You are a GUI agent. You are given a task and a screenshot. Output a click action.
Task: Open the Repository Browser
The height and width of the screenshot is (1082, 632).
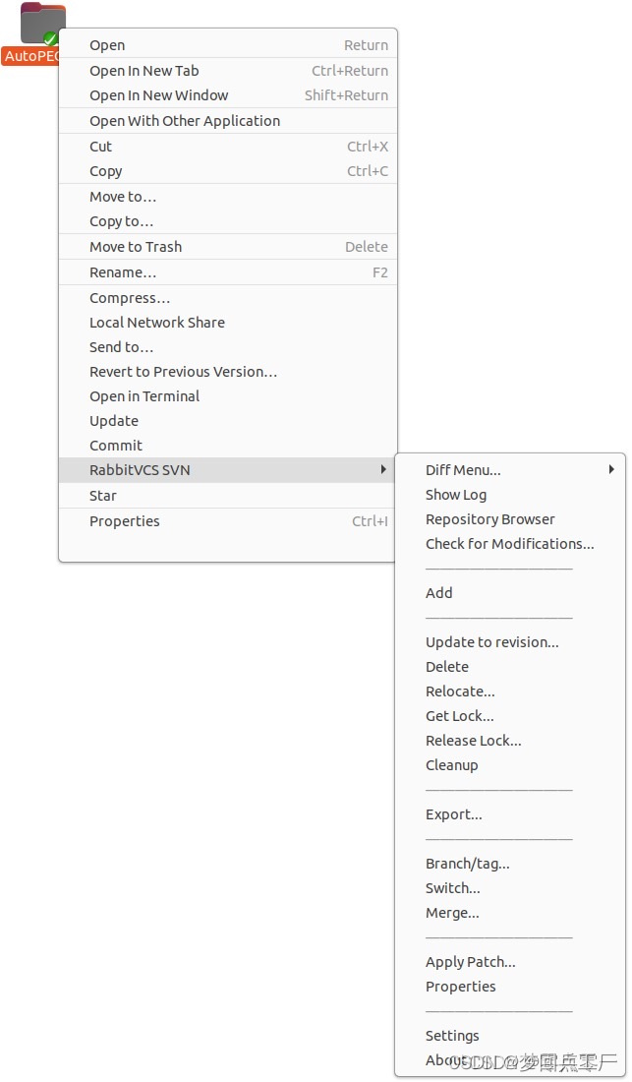click(489, 518)
